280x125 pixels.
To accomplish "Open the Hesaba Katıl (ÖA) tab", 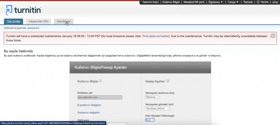I will (x=38, y=22).
